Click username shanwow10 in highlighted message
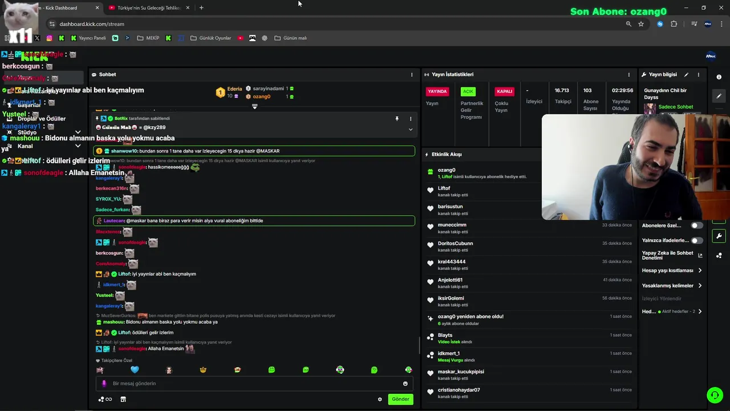The height and width of the screenshot is (411, 730). [125, 151]
